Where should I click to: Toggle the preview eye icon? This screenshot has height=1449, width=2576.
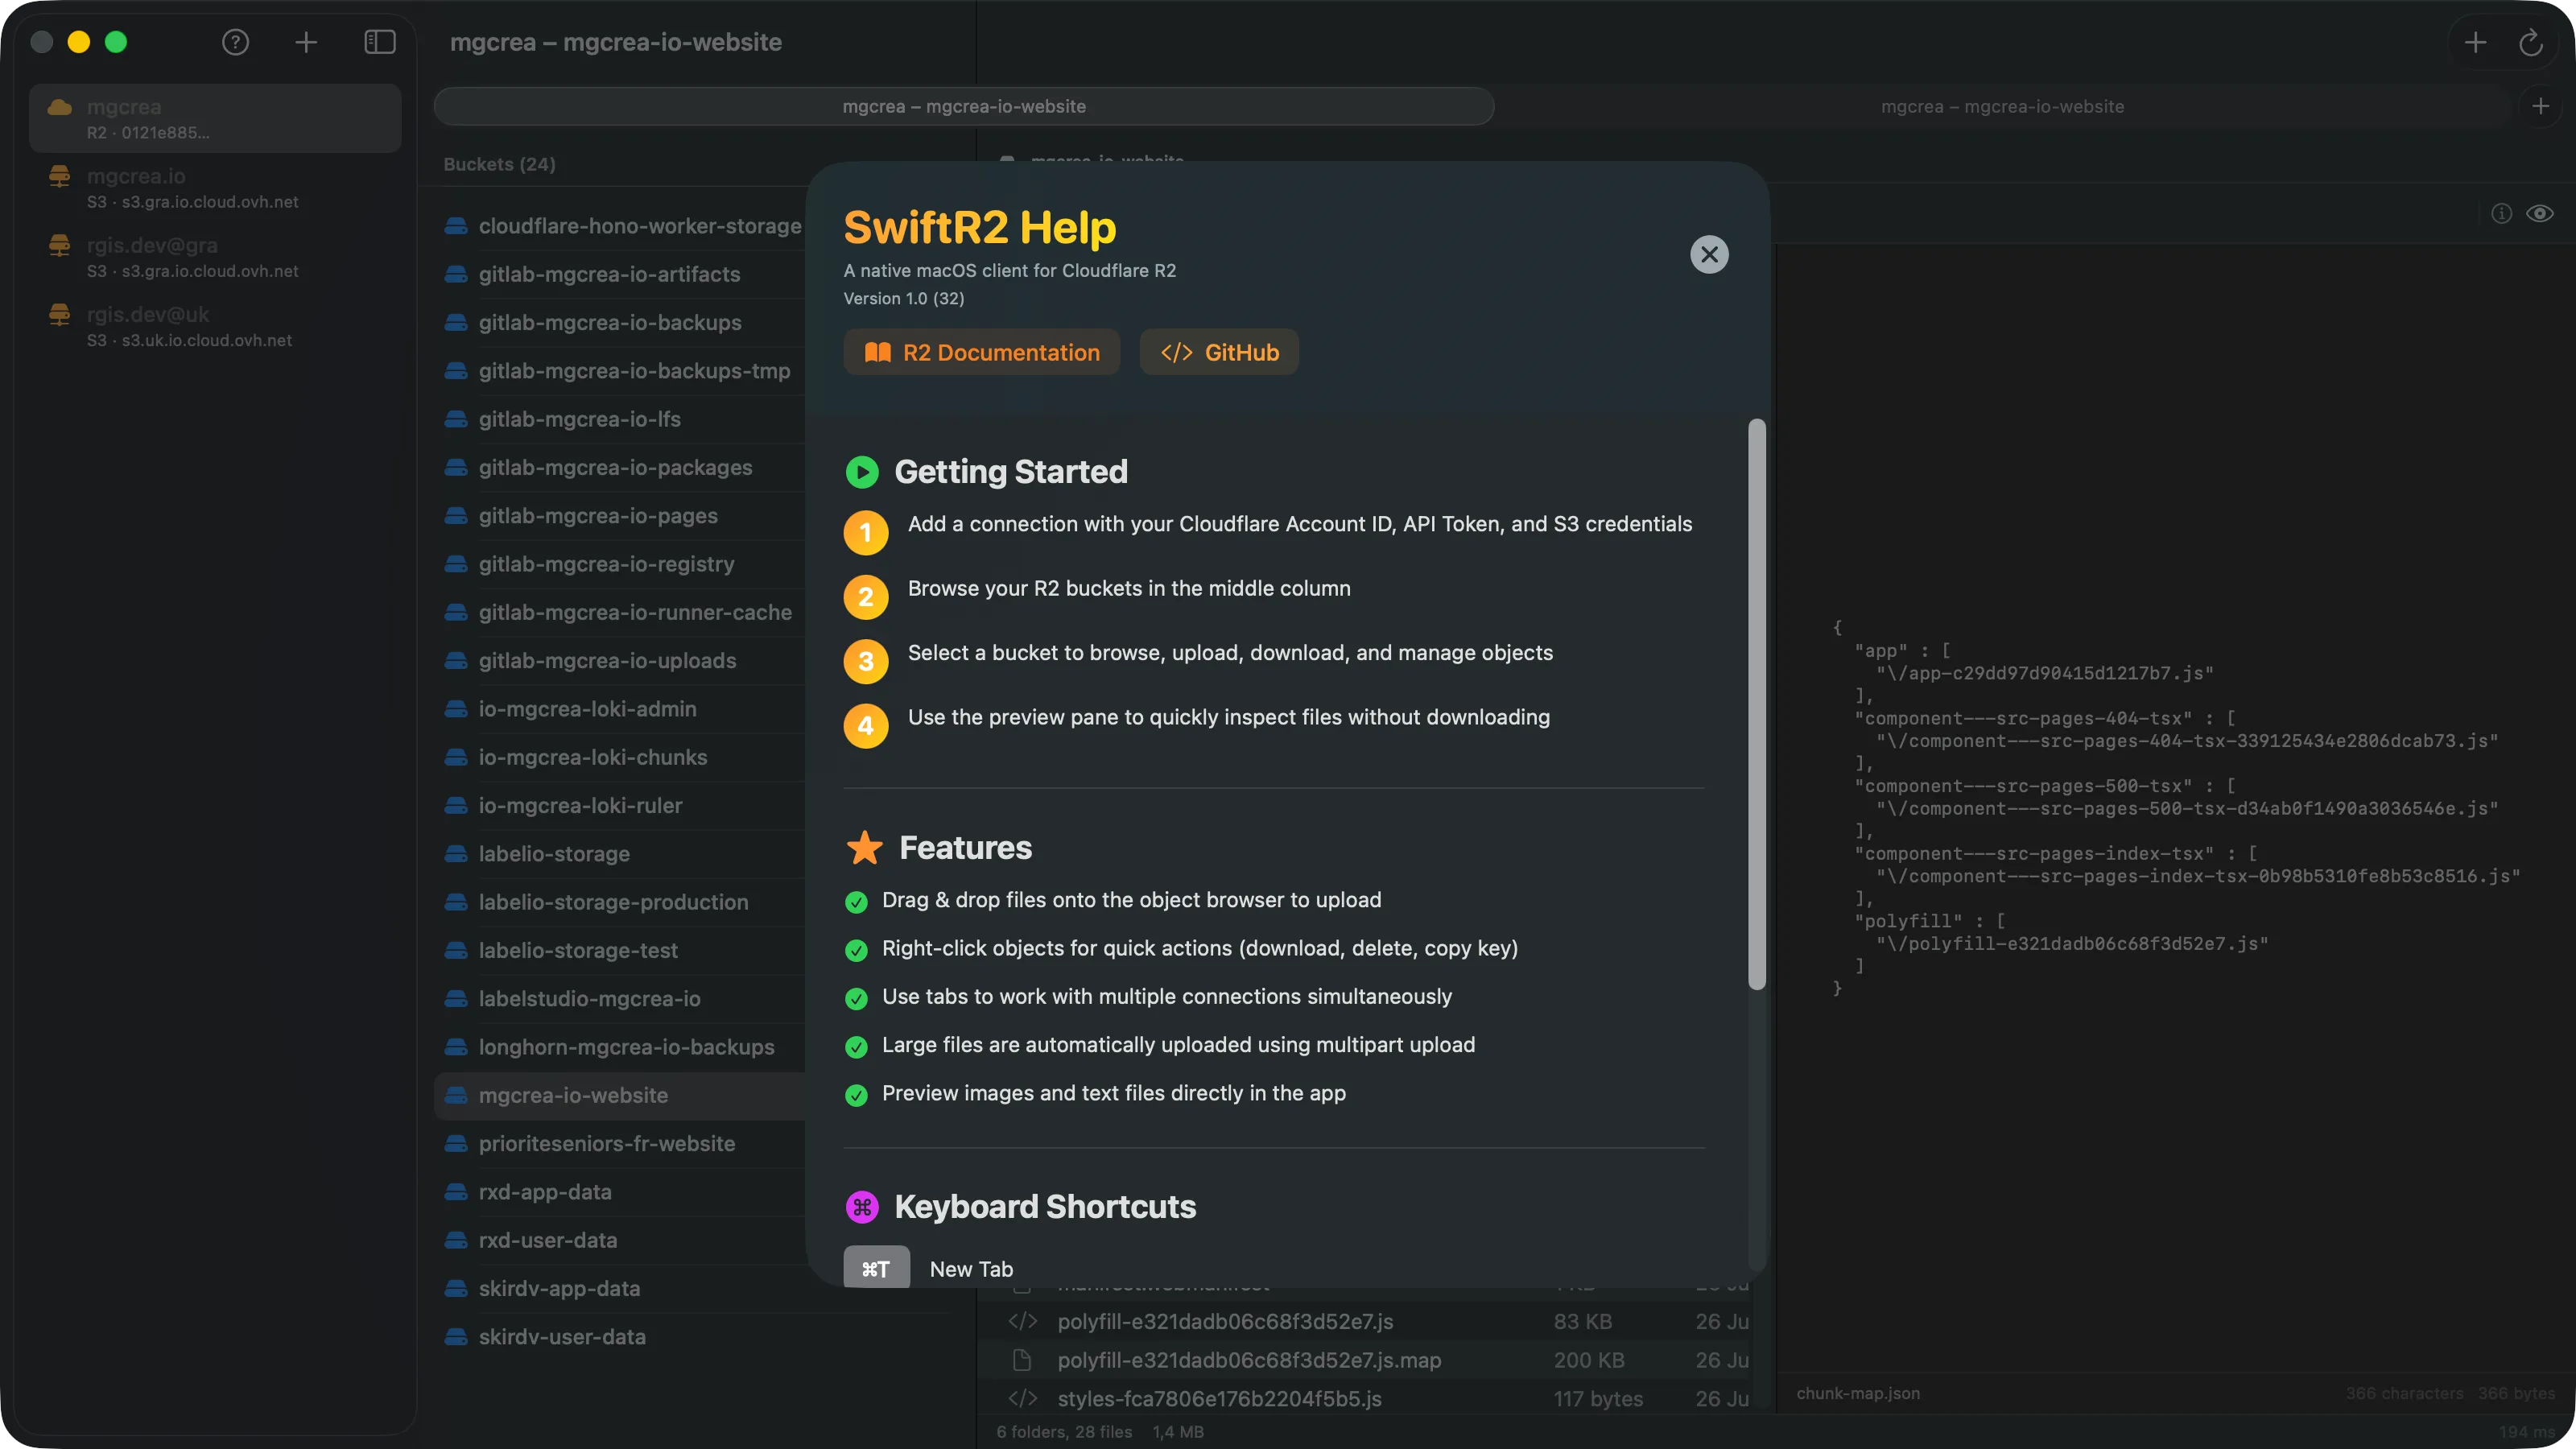click(2540, 213)
